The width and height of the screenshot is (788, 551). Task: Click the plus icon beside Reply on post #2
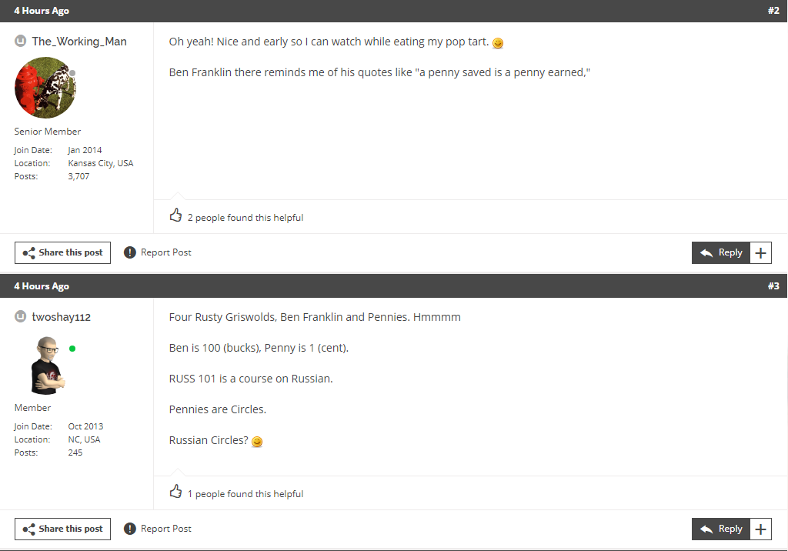761,253
